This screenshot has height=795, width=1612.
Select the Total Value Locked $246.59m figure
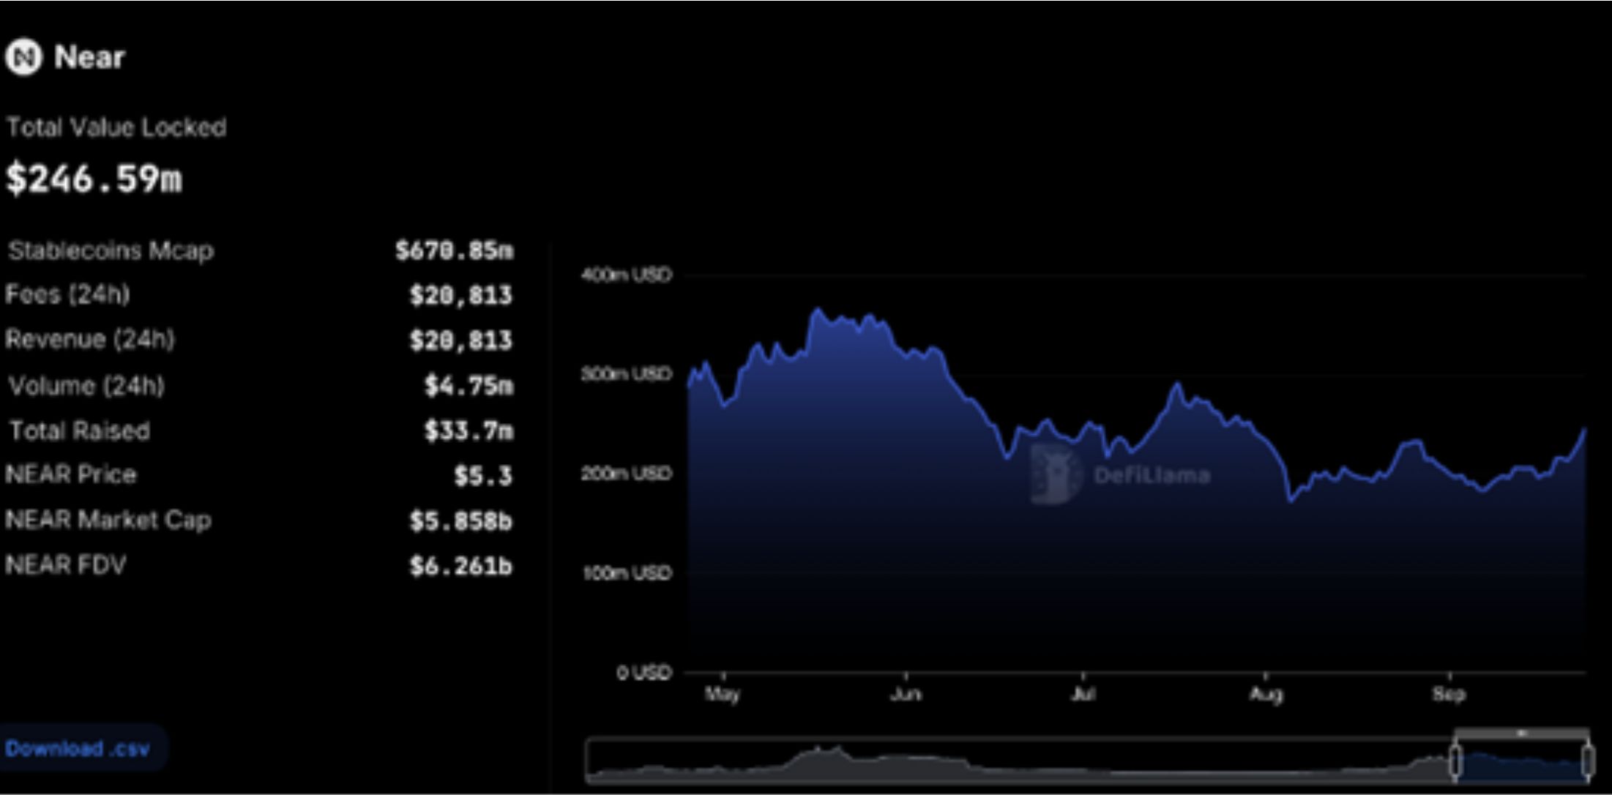pyautogui.click(x=94, y=179)
